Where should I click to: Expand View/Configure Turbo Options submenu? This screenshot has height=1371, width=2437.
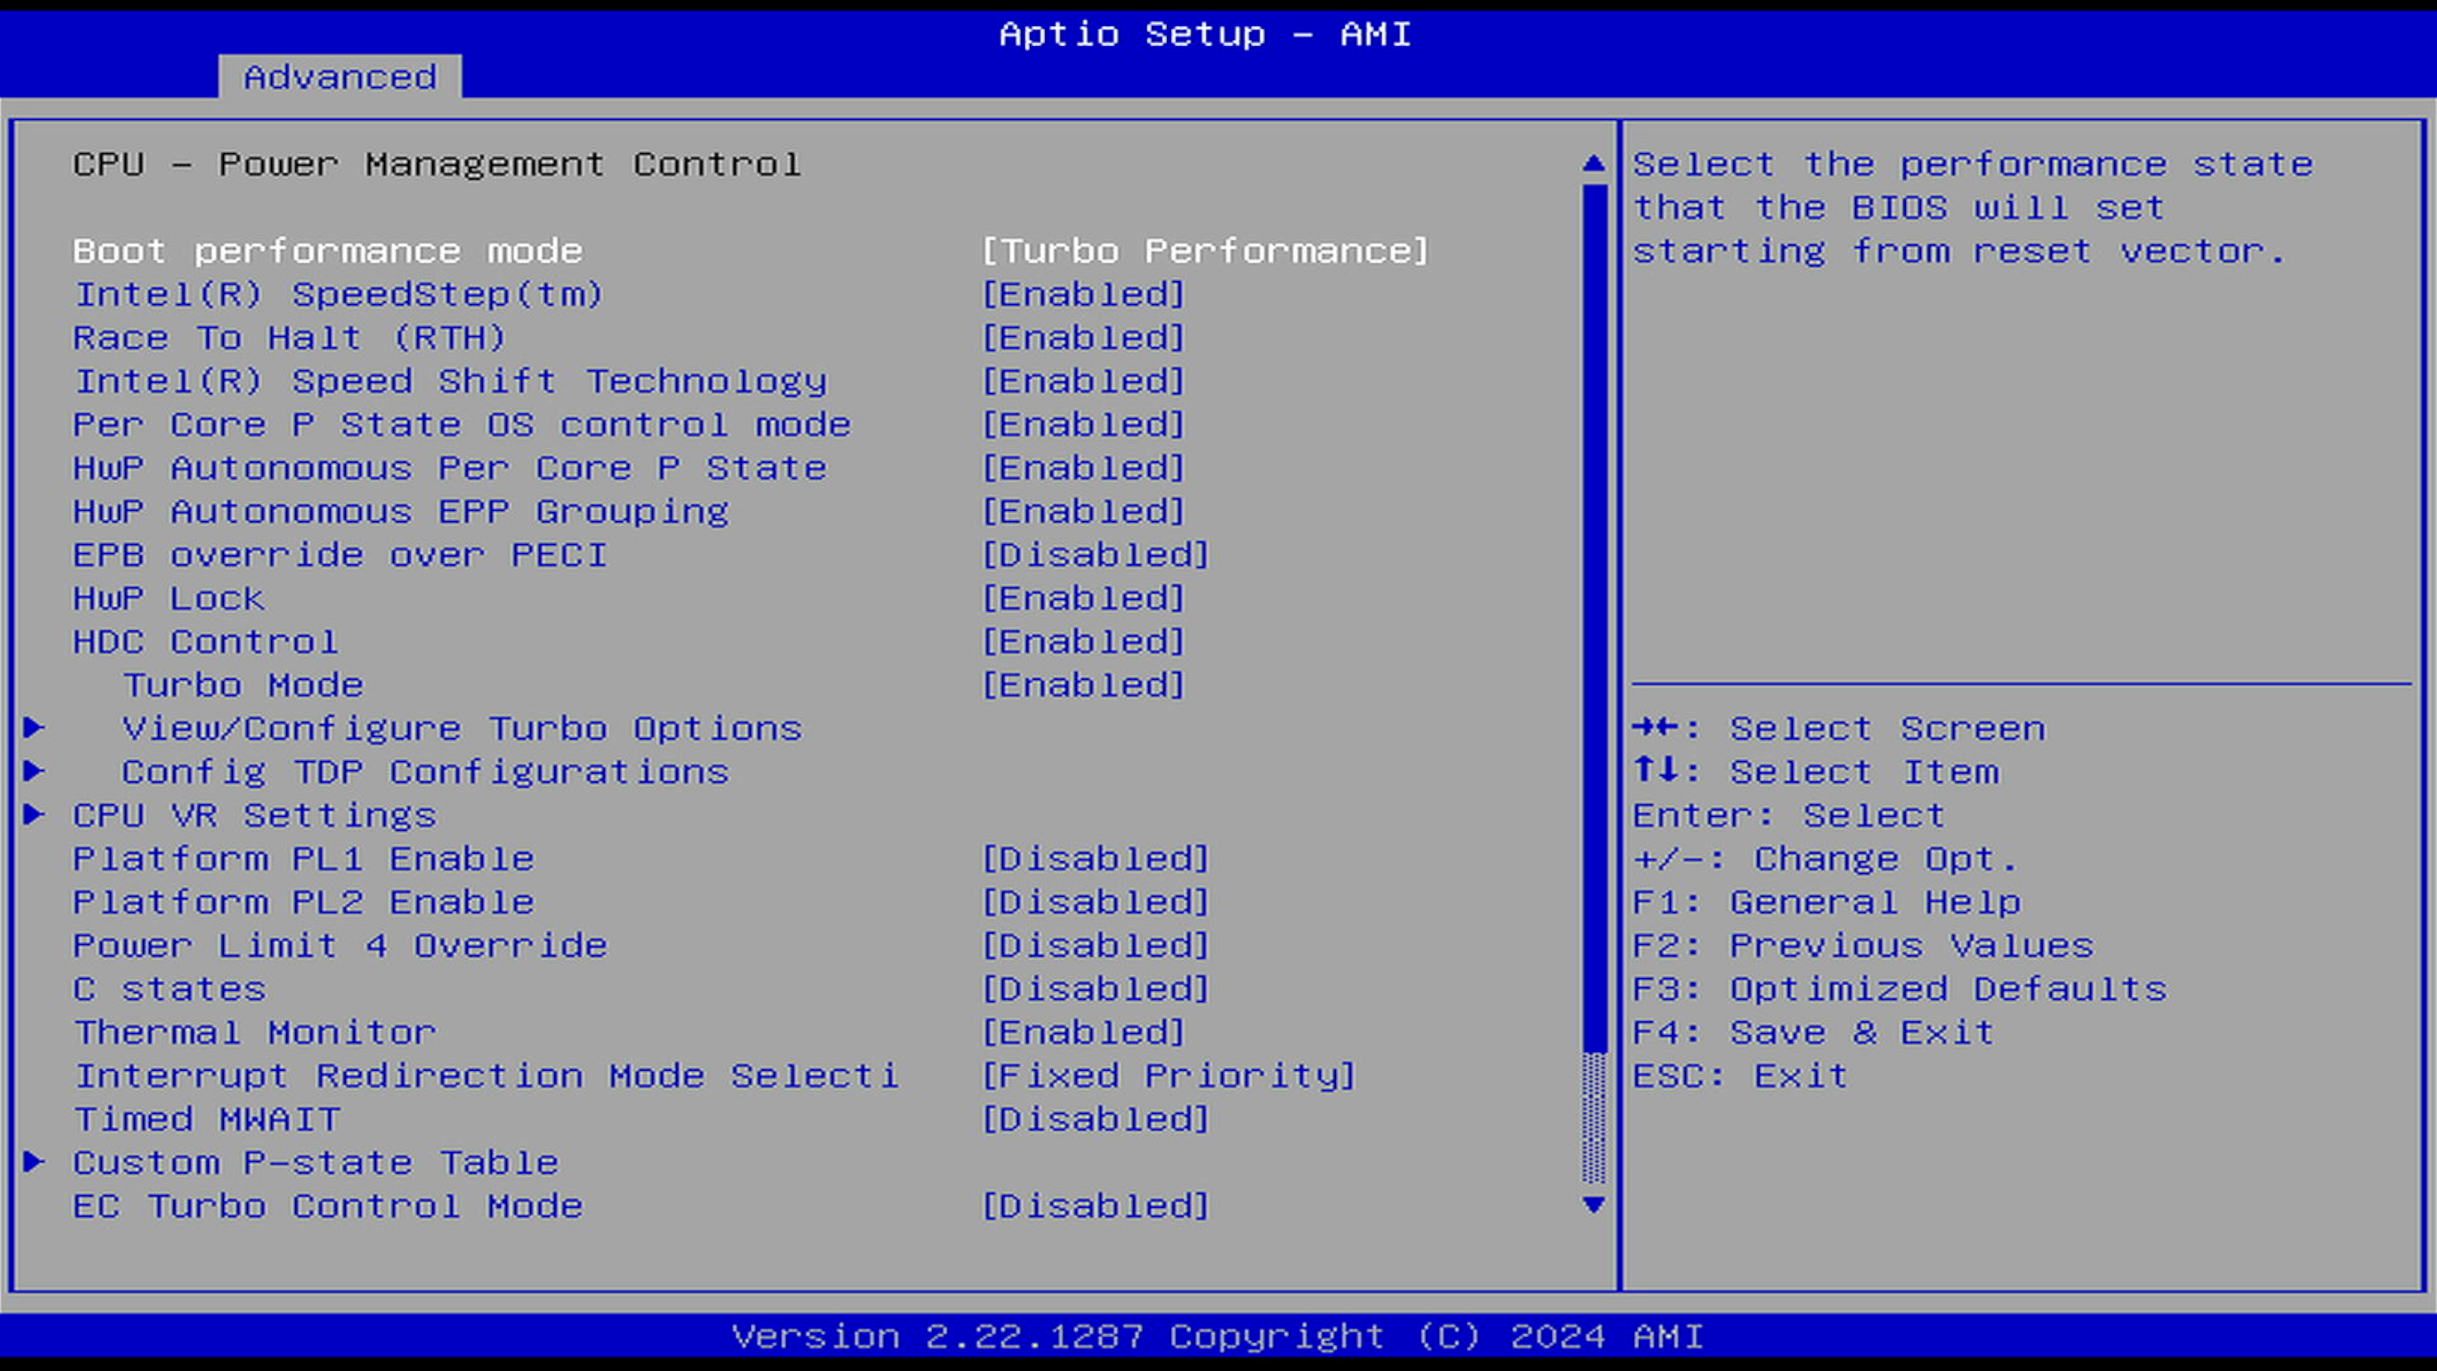(461, 729)
